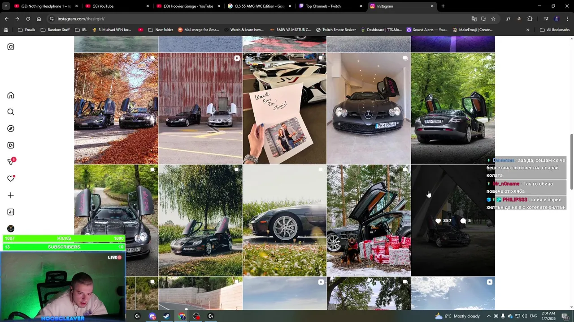Viewport: 574px width, 322px height.
Task: Open handwritten card photo post
Action: [284, 109]
